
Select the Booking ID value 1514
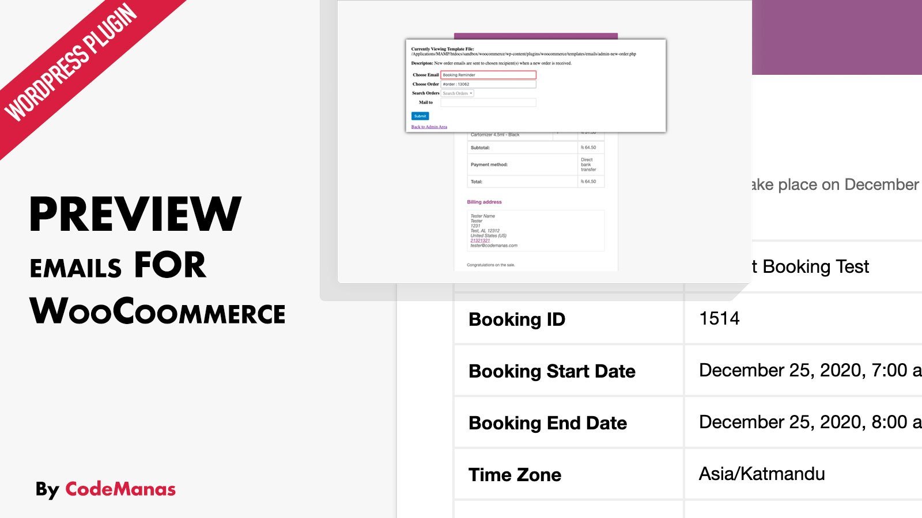click(x=719, y=318)
